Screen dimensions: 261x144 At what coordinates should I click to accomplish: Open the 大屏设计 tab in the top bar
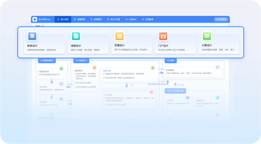131,19
